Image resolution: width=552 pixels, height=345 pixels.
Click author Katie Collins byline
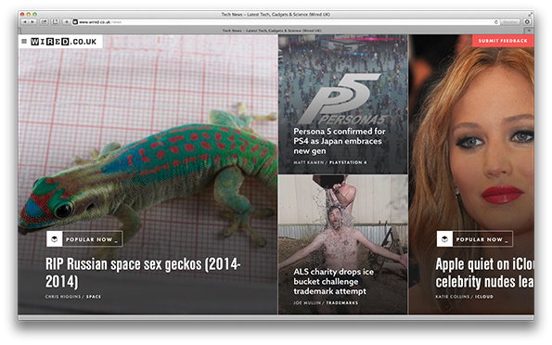point(453,297)
